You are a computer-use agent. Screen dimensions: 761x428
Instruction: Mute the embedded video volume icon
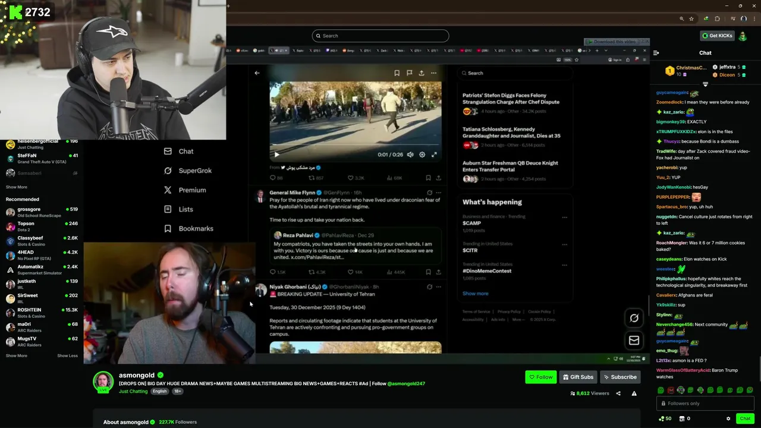410,155
